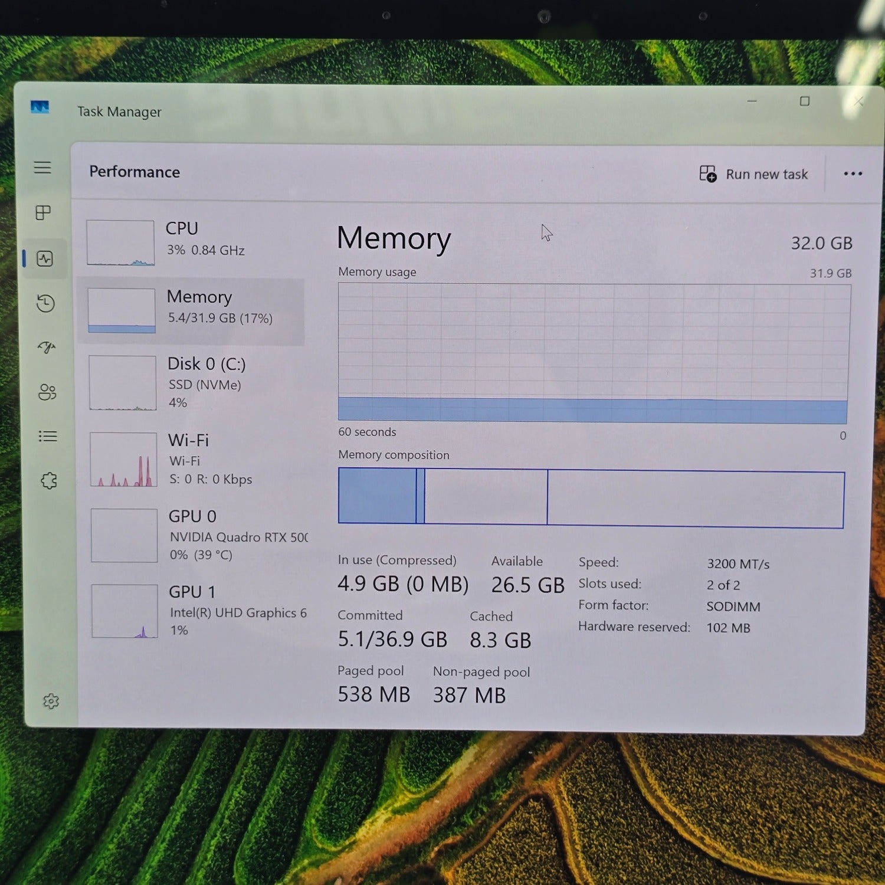Click the Memory composition in-use segment
Screen dimensions: 885x885
coord(378,496)
